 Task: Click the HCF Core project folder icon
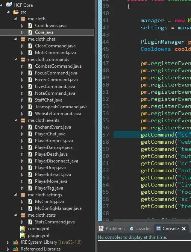pos(9,5)
